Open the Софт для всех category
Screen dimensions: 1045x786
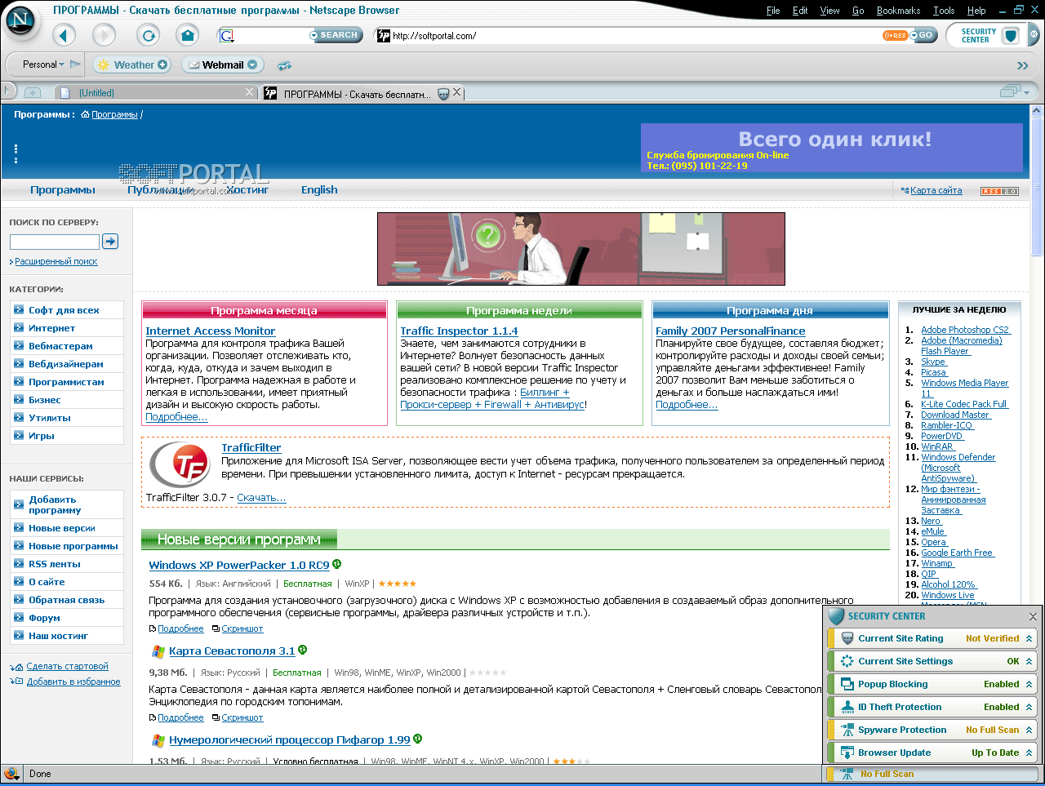[x=64, y=310]
